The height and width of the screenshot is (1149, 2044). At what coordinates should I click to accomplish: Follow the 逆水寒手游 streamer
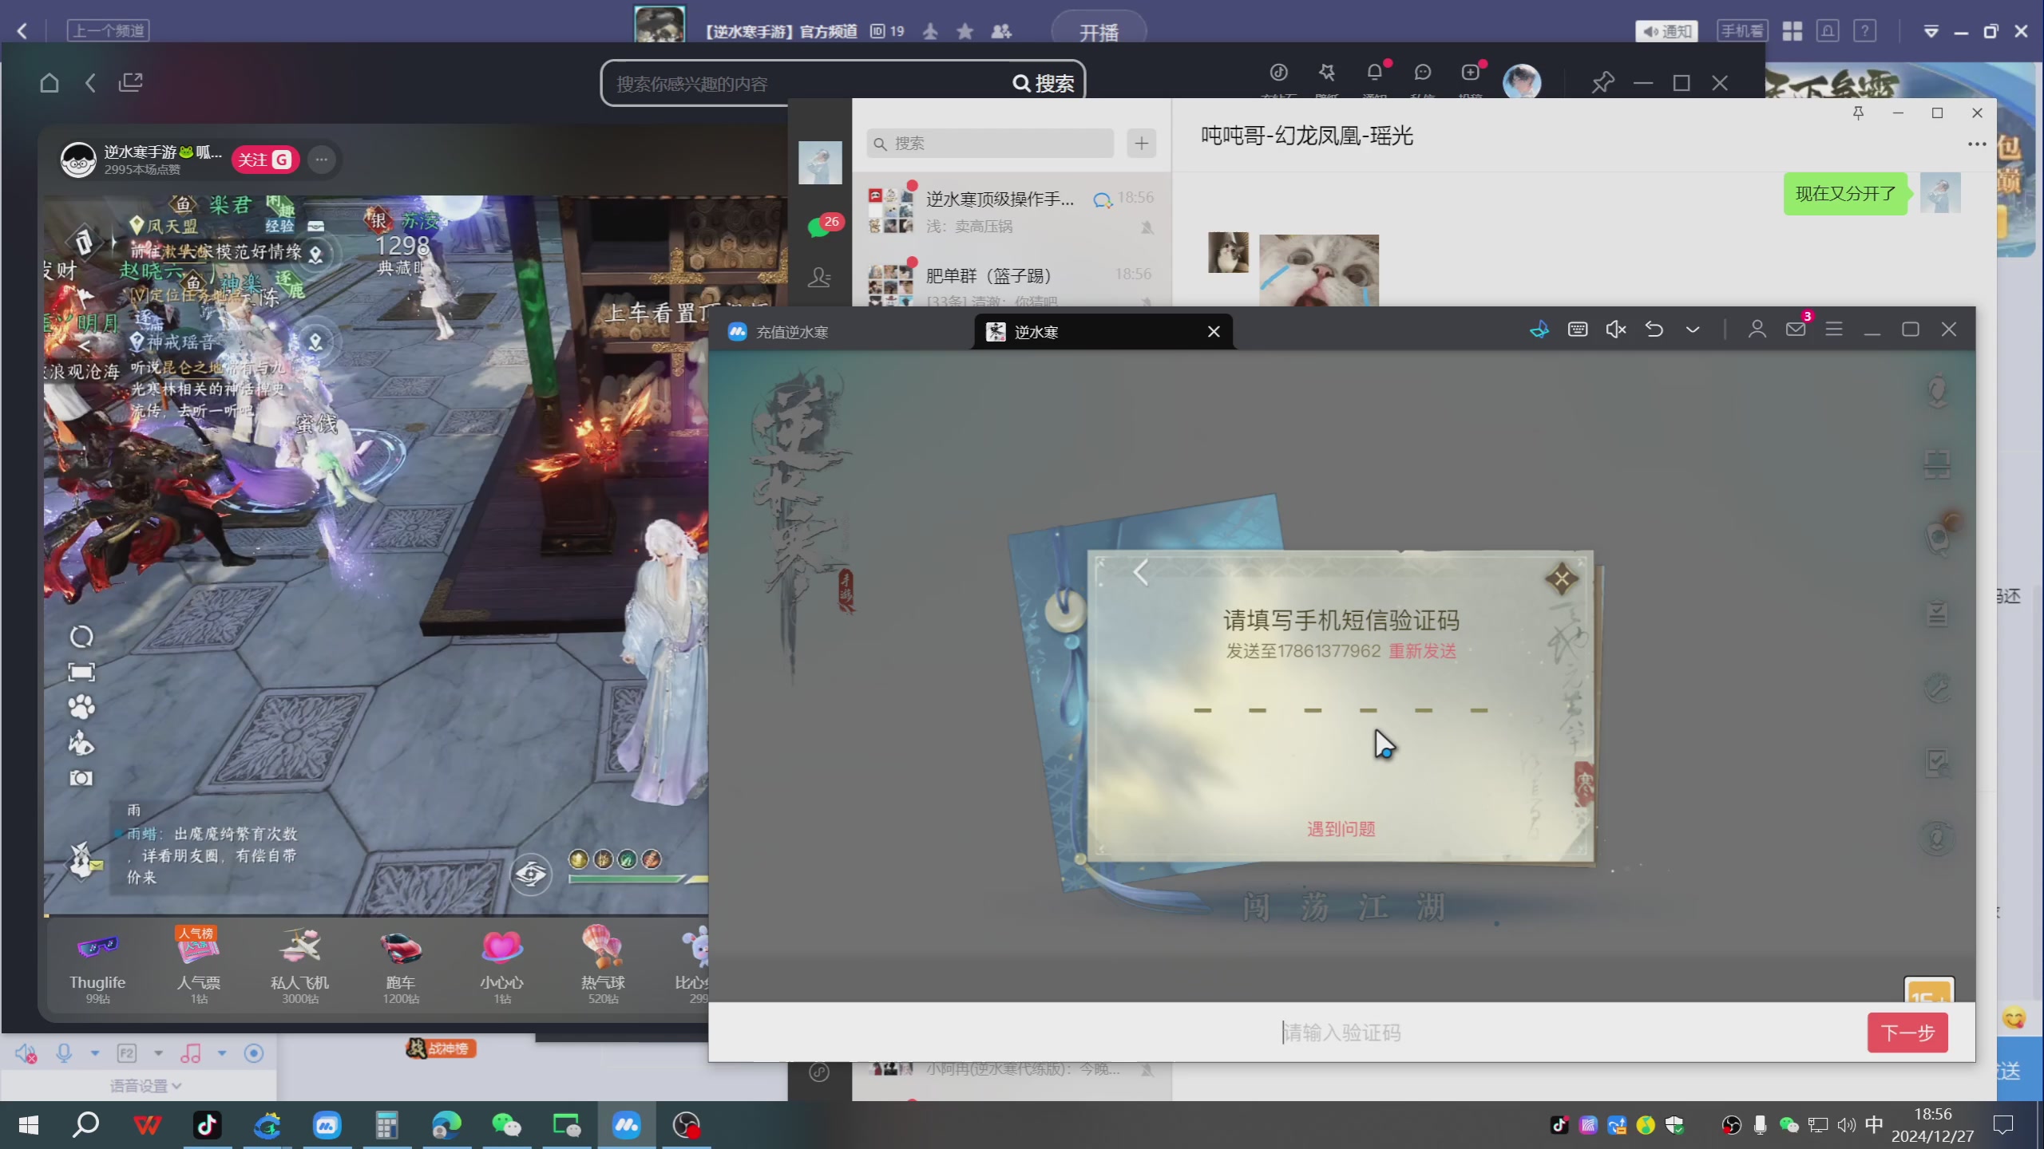265,160
